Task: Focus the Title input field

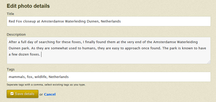Action: pyautogui.click(x=109, y=21)
